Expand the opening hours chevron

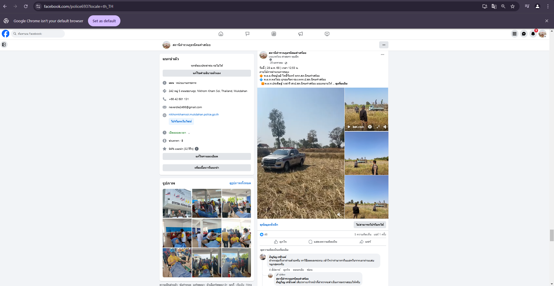click(189, 133)
